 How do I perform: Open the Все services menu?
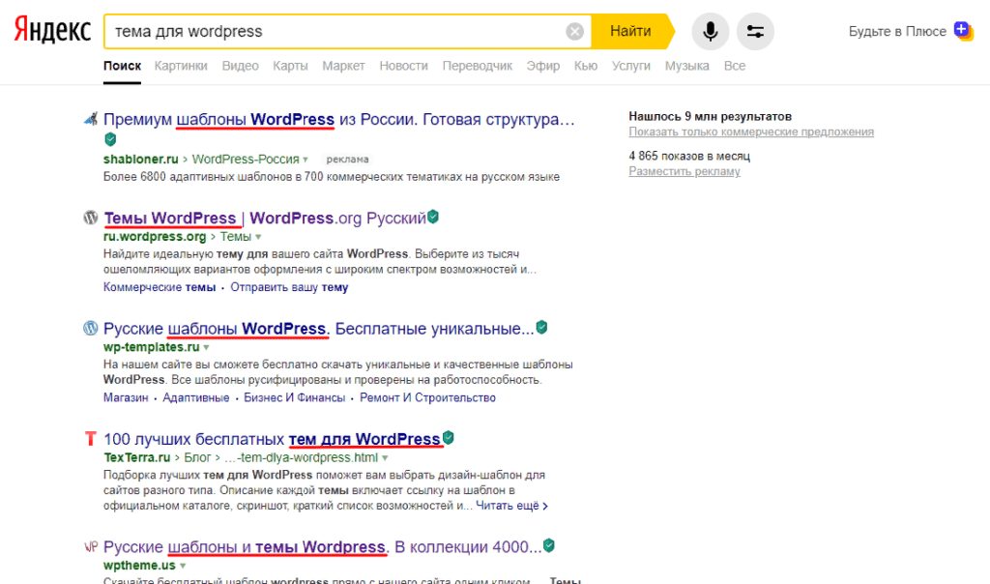735,66
